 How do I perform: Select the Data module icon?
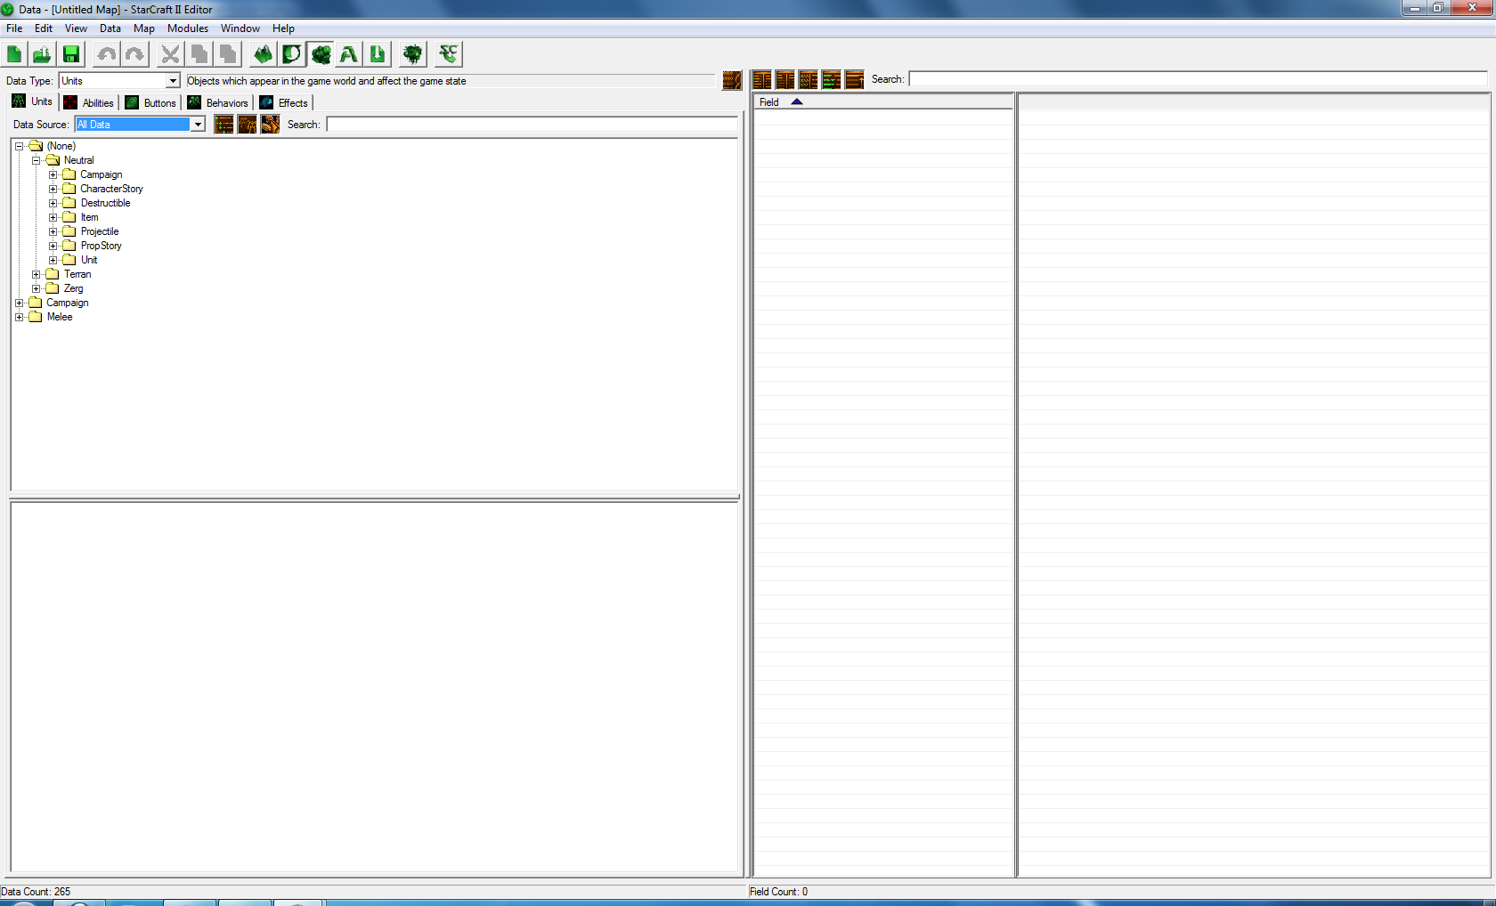[321, 54]
